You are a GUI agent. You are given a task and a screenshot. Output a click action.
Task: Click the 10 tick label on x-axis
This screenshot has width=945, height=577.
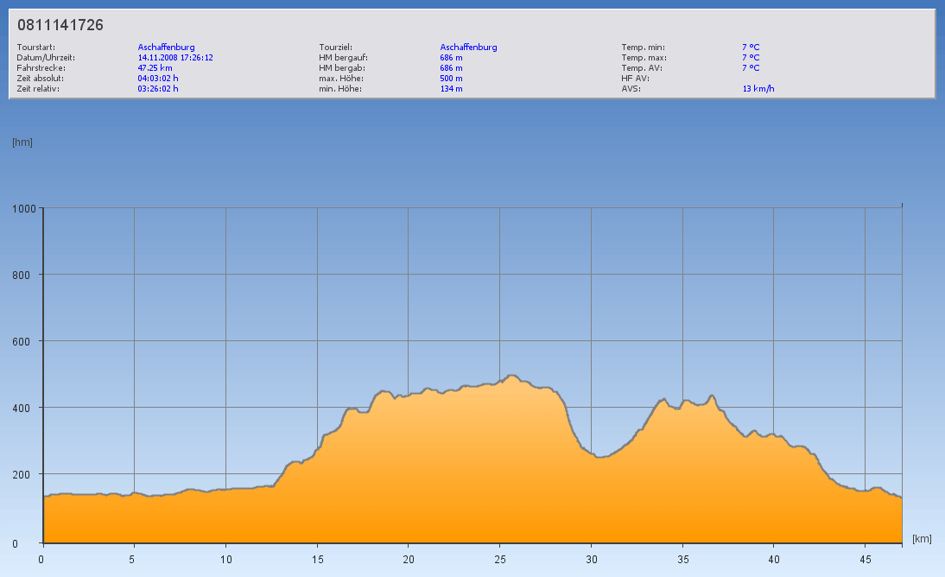(225, 558)
